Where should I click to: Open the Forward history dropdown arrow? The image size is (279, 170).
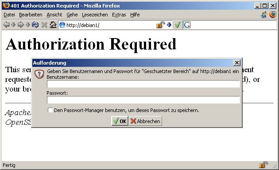click(28, 25)
